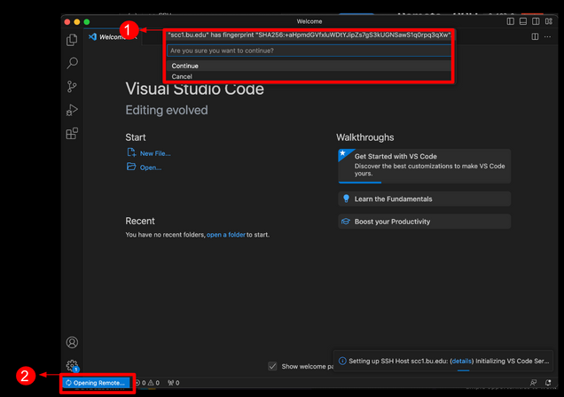
Task: Open the Search view icon
Action: pos(72,63)
